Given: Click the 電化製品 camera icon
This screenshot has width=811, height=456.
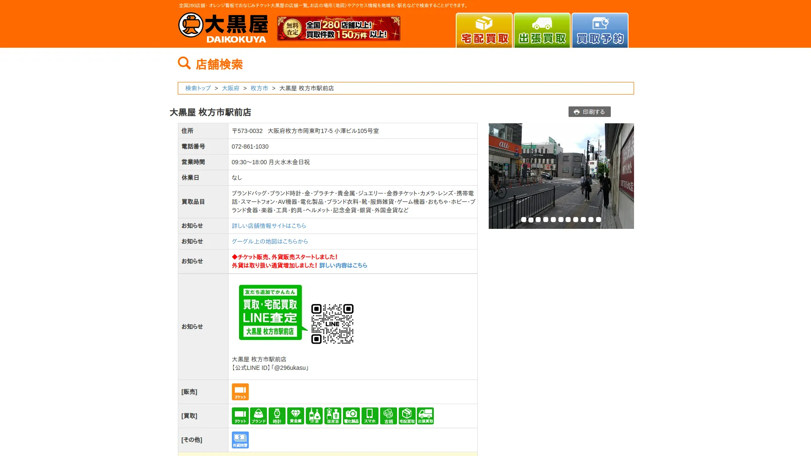Looking at the screenshot, I should point(351,416).
